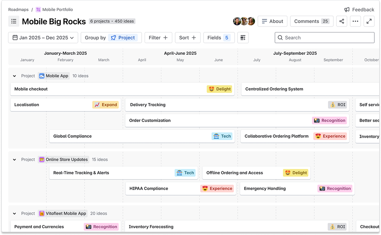Click the row height icon next to Fields
Image resolution: width=381 pixels, height=235 pixels.
pyautogui.click(x=243, y=38)
